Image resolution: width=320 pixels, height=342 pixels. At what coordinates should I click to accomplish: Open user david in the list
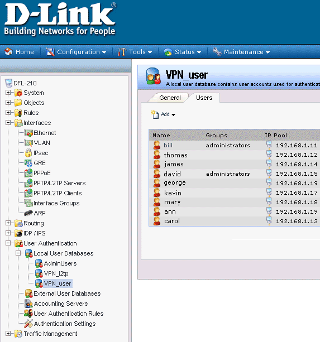(172, 174)
